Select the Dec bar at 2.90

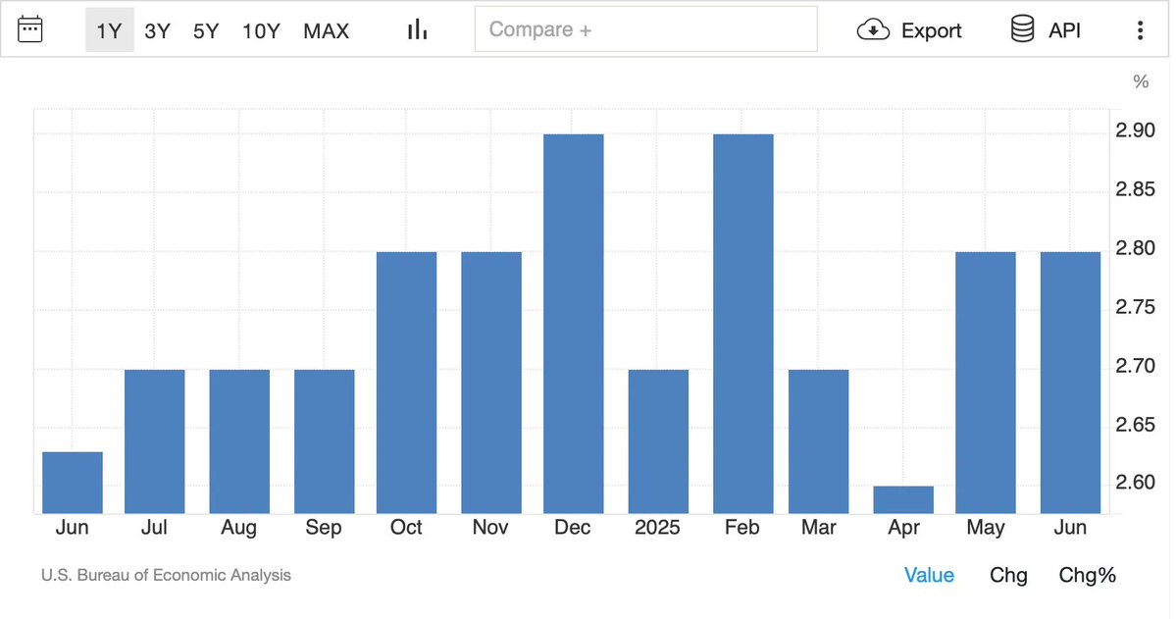(x=574, y=324)
